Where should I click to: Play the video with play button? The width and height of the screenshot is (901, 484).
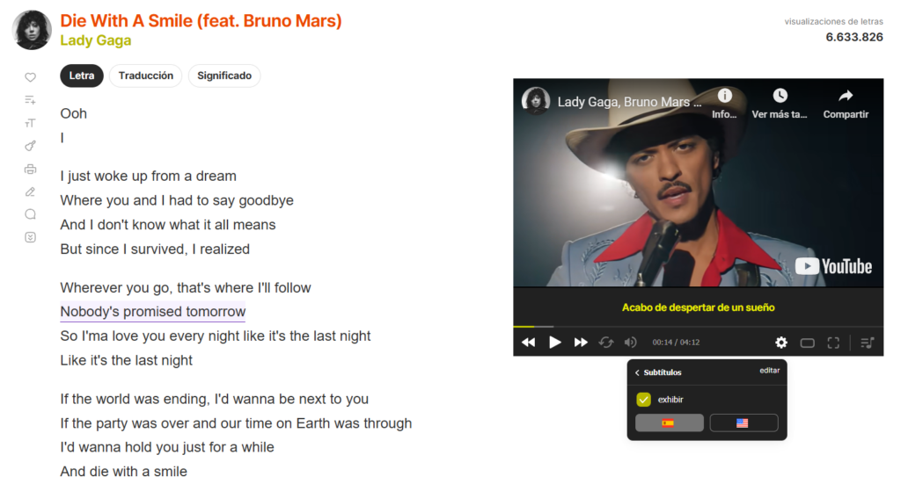[x=554, y=343]
